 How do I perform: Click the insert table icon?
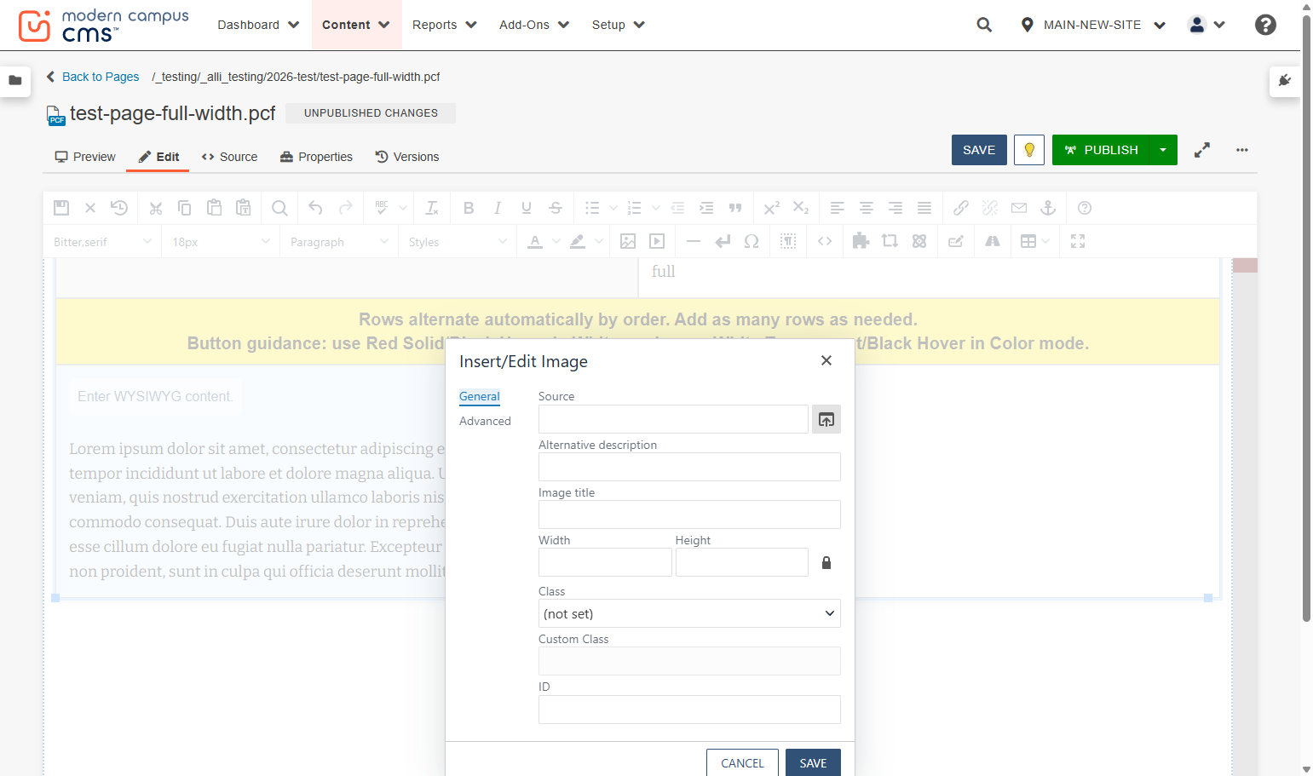click(x=1028, y=242)
